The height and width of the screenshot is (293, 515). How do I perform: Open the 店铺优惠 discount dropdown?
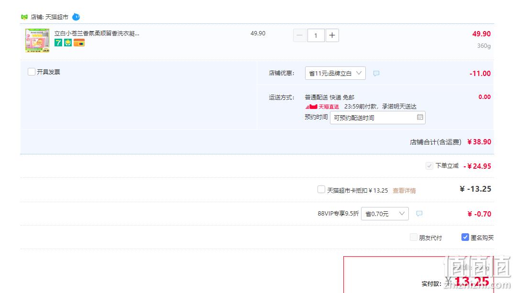pyautogui.click(x=335, y=73)
